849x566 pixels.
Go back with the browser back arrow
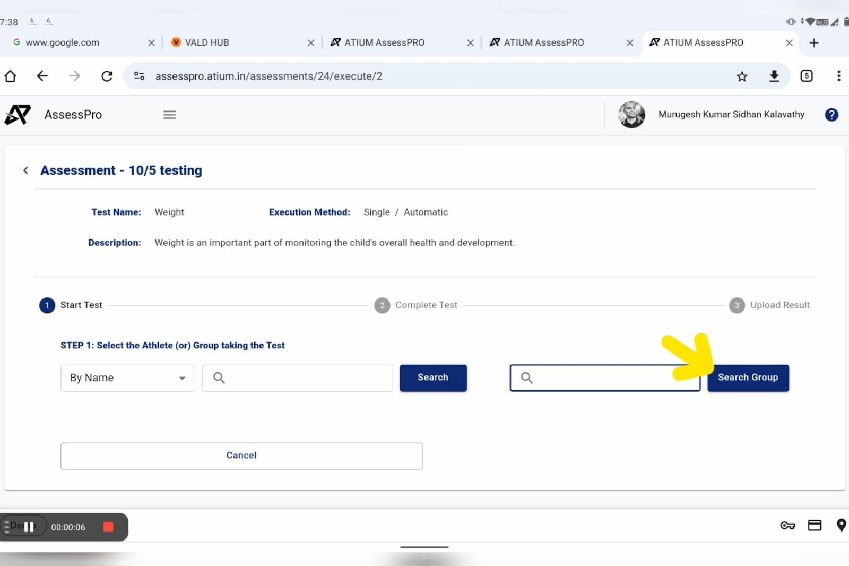(42, 76)
